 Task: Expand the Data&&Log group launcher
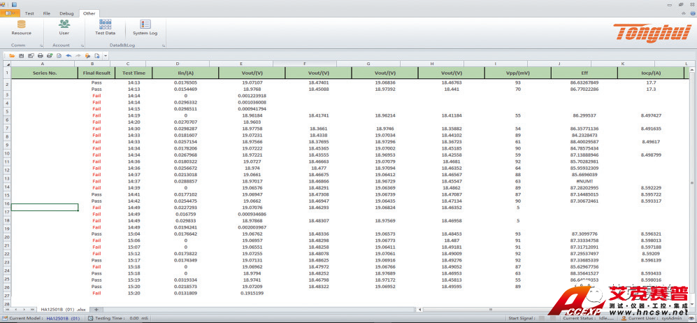(164, 45)
